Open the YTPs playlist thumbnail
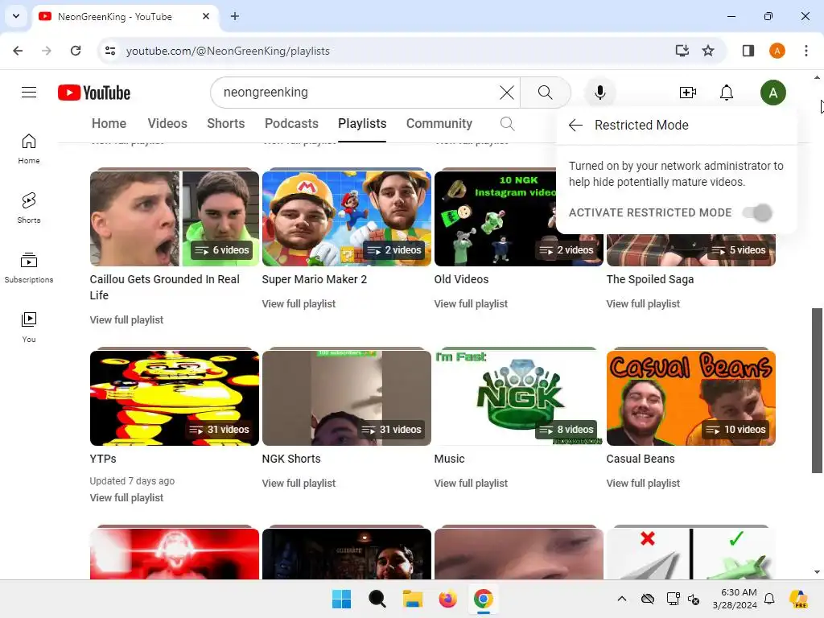Image resolution: width=824 pixels, height=618 pixels. click(x=175, y=398)
